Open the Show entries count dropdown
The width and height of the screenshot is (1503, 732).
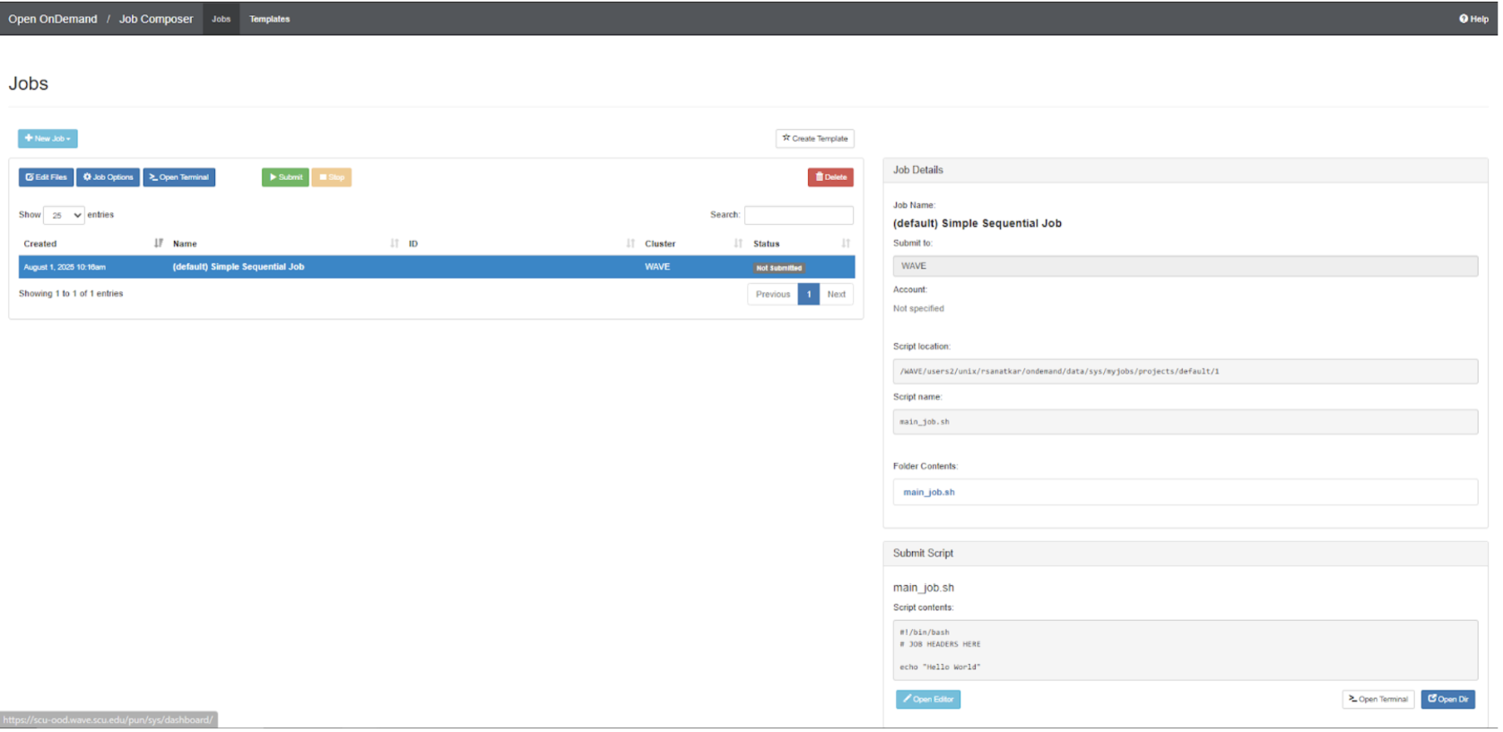(64, 216)
